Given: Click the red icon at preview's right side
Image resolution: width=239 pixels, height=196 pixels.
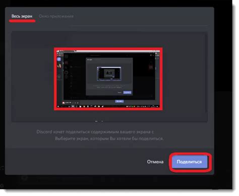Looking at the screenshot, I should [x=151, y=67].
